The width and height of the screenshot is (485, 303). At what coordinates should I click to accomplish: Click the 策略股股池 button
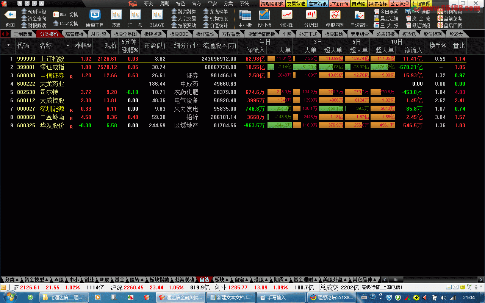coord(272,4)
